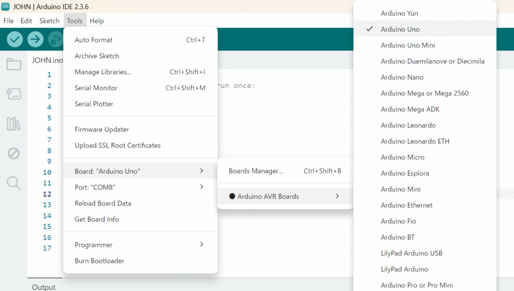This screenshot has height=291, width=514.
Task: Click the Arduino IDE logo in title bar
Action: [6, 7]
